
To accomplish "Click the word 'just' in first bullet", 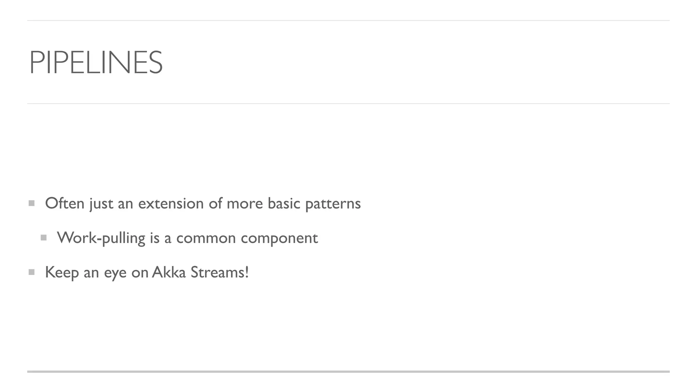I will pyautogui.click(x=101, y=204).
